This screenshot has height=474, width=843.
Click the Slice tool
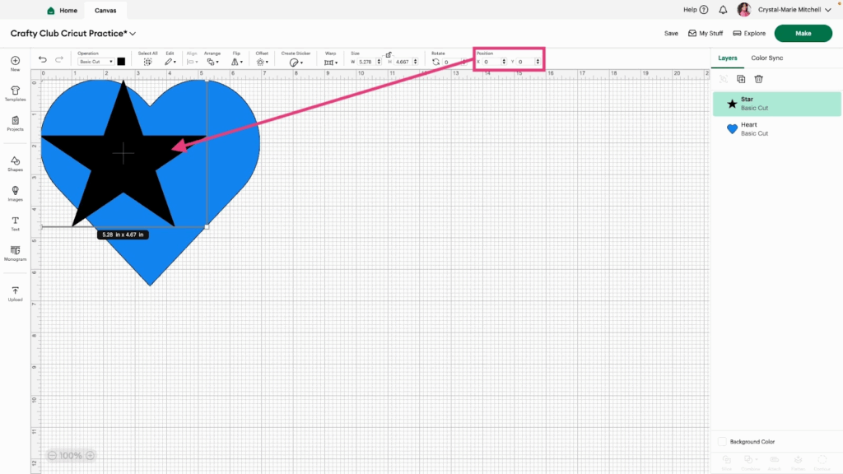tap(726, 462)
